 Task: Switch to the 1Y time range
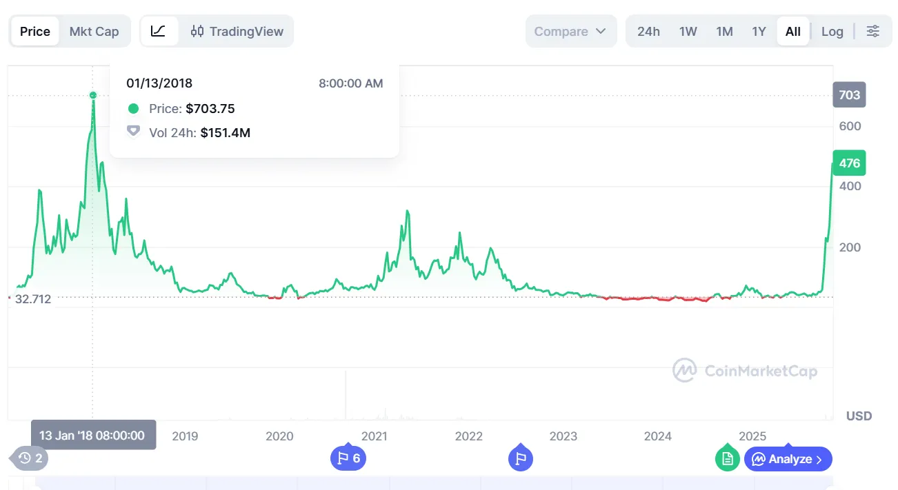pyautogui.click(x=758, y=31)
